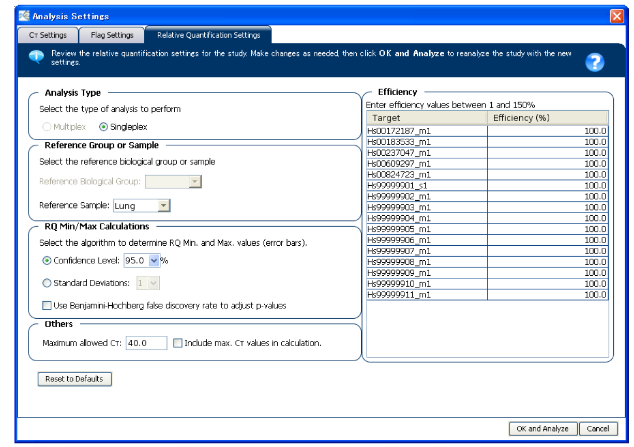Check Include max. Ct values in calculation
Viewport: 634px width, 447px height.
(x=178, y=342)
